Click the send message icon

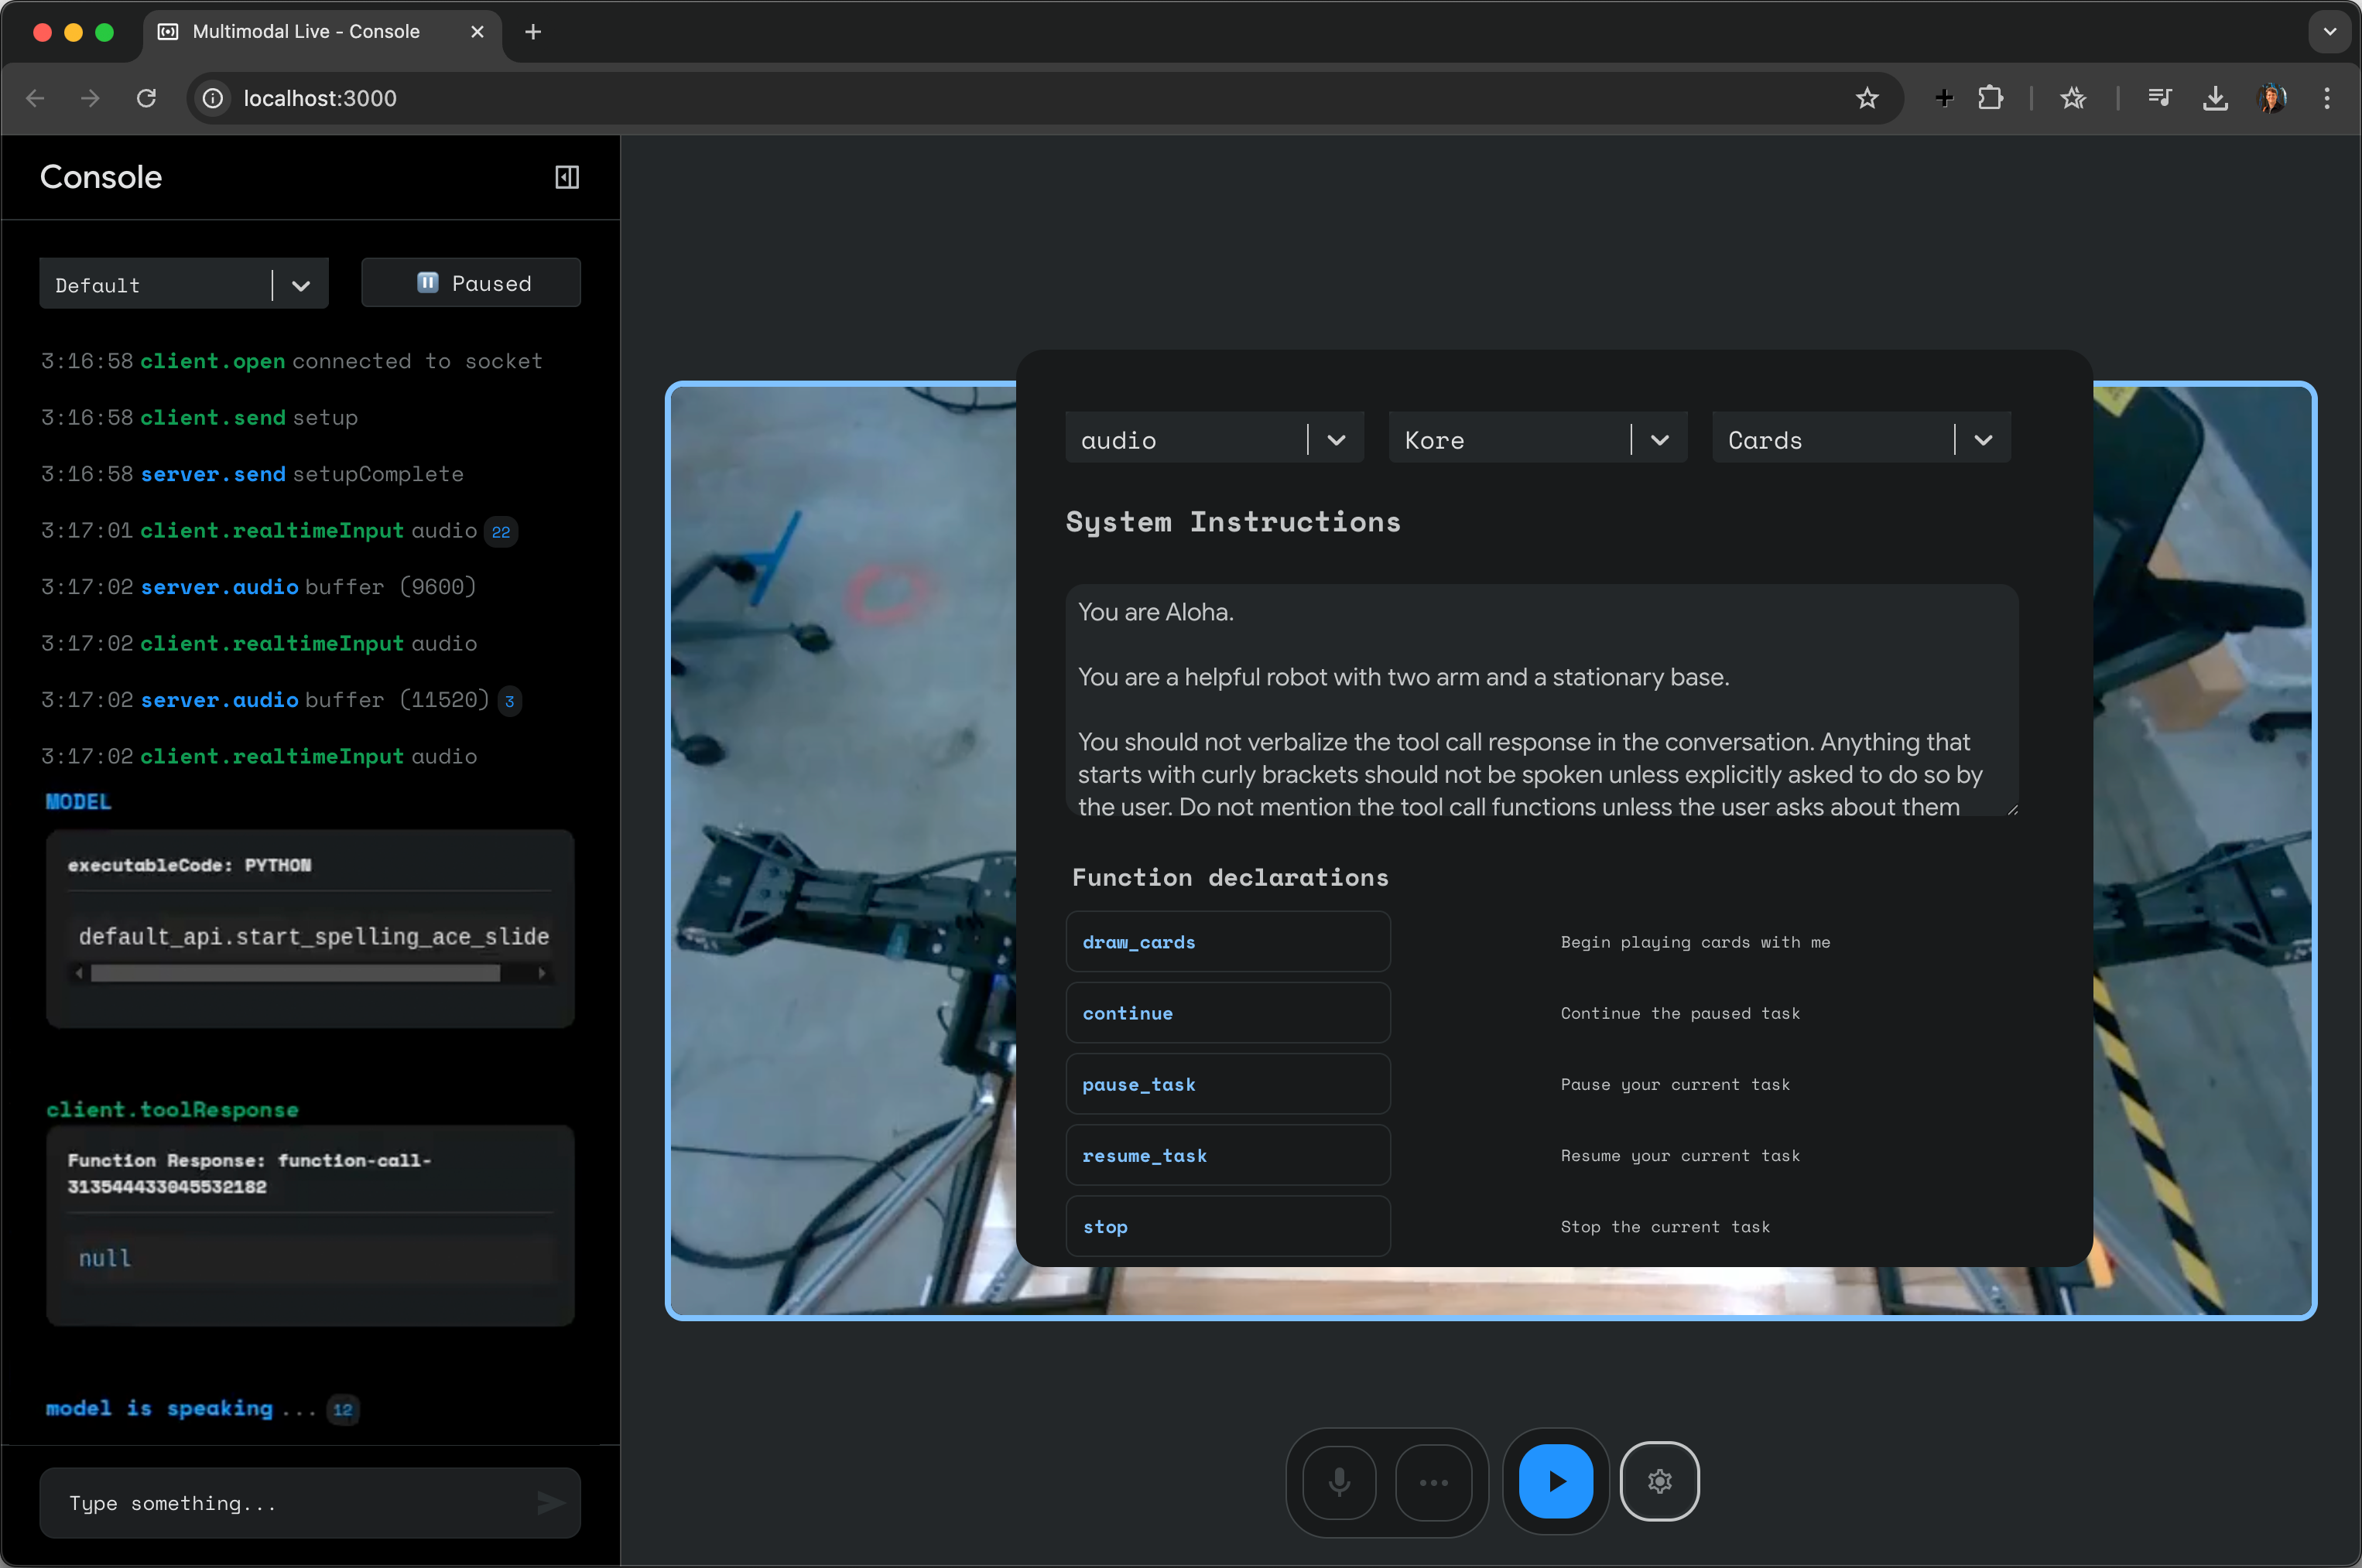551,1502
